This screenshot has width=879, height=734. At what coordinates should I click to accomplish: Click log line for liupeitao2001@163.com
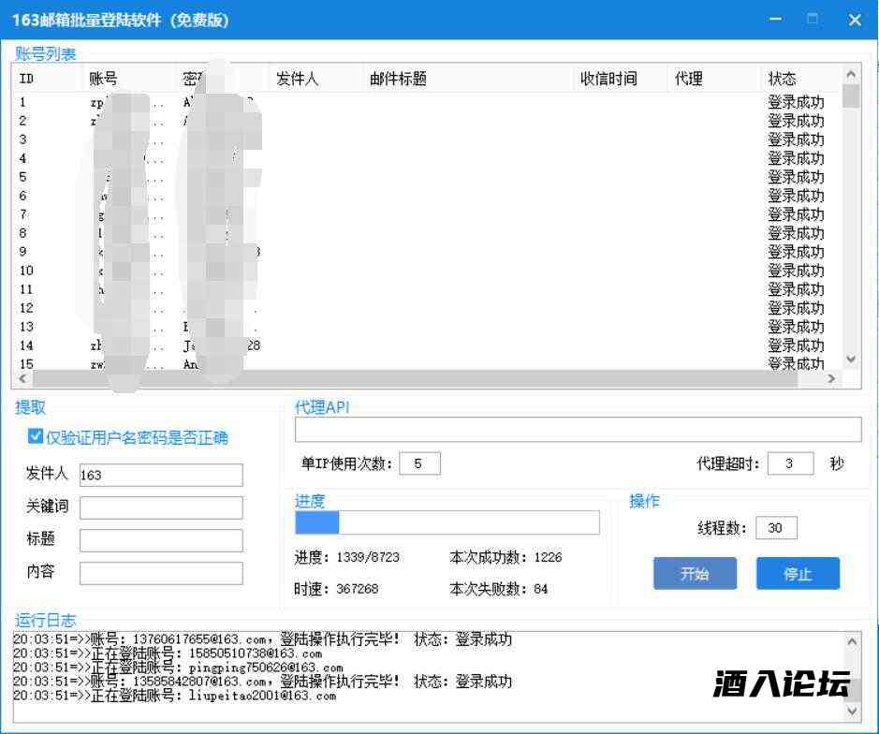174,696
